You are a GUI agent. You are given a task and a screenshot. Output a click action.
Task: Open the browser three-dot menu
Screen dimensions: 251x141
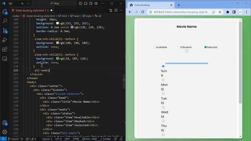(247, 12)
